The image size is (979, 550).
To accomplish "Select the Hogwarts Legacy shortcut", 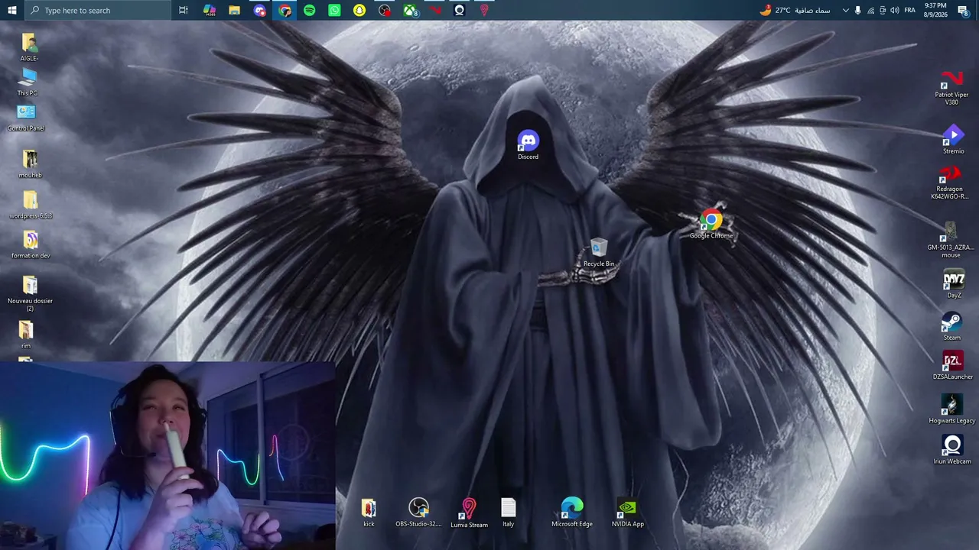I will pos(952,409).
